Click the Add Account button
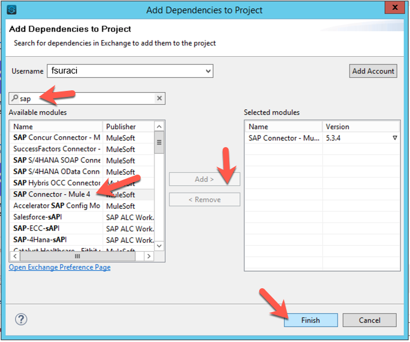This screenshot has width=410, height=342. point(373,71)
